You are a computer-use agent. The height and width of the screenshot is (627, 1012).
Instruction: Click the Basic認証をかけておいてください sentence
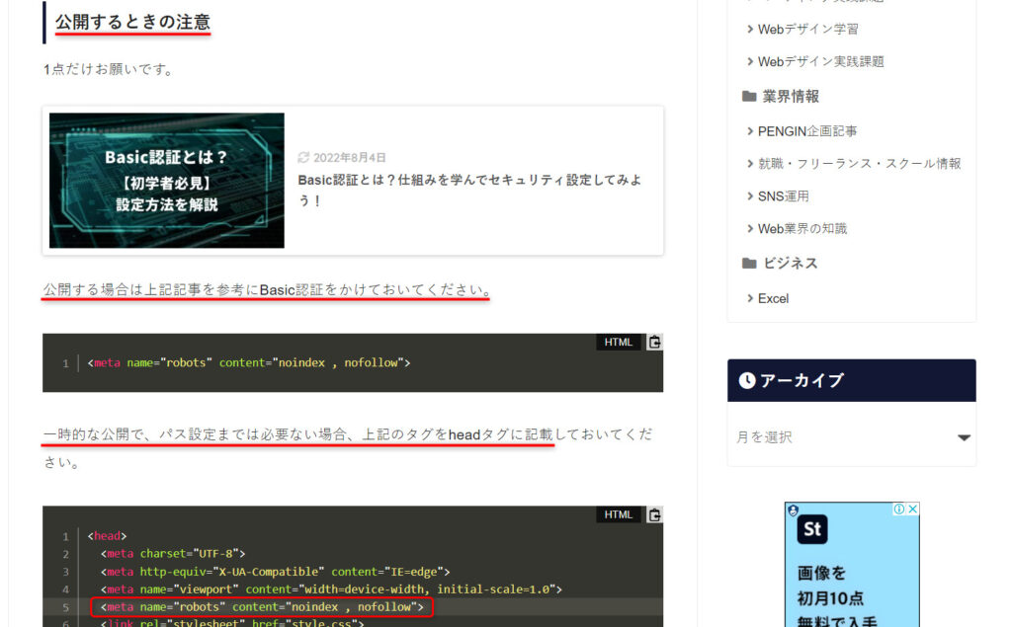click(267, 290)
